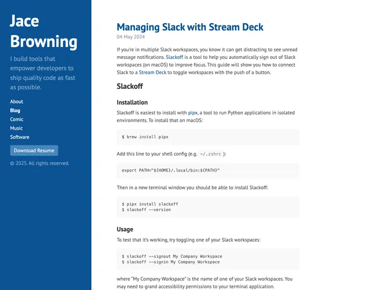Click the inline ~/.zshrc code text
The height and width of the screenshot is (290, 390).
pos(210,154)
